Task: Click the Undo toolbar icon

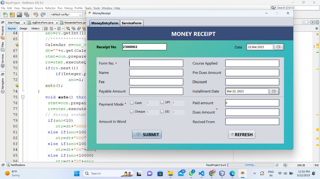Action: pos(36,15)
